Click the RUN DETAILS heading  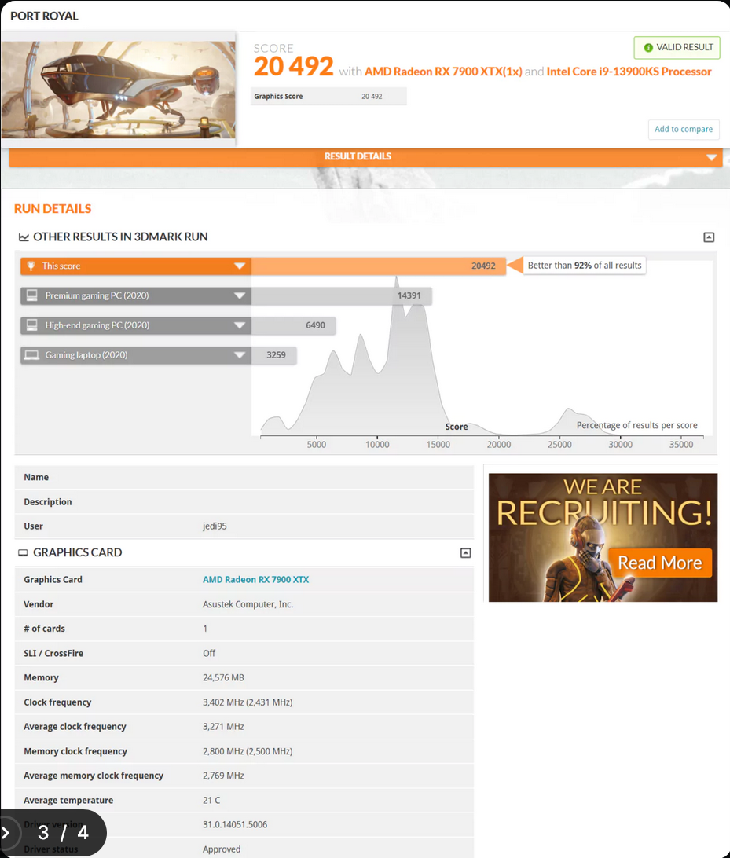[x=53, y=208]
